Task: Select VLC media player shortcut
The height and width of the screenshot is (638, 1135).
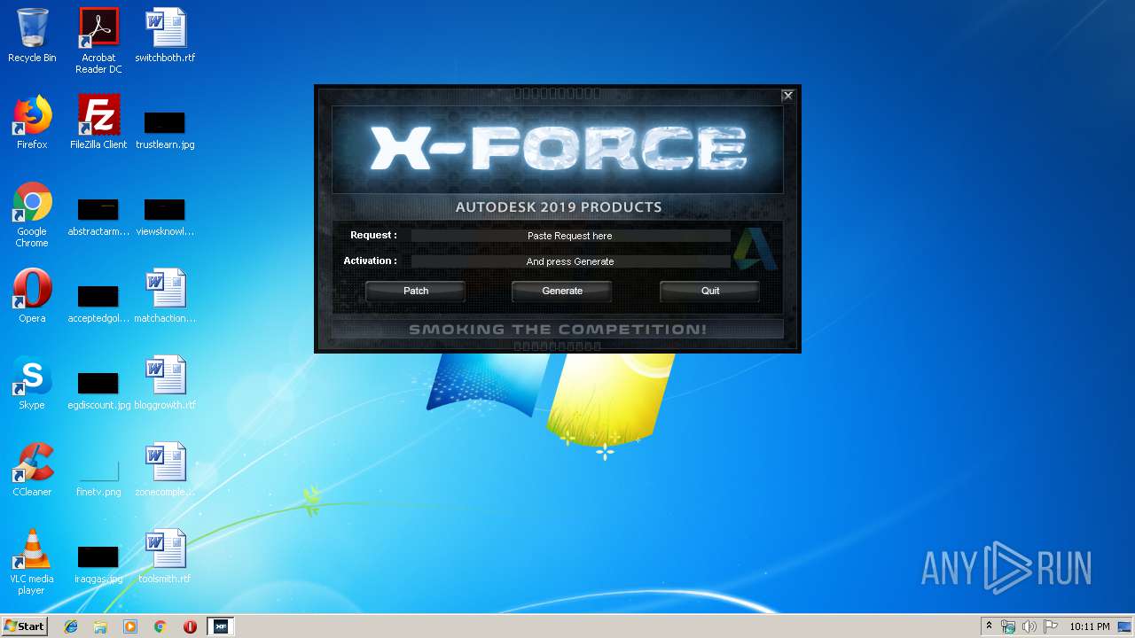Action: [32, 562]
